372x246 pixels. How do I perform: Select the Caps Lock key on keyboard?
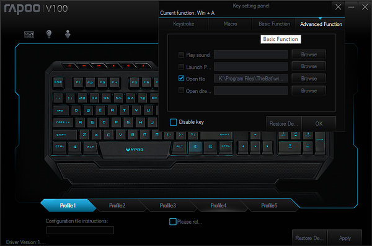point(63,123)
